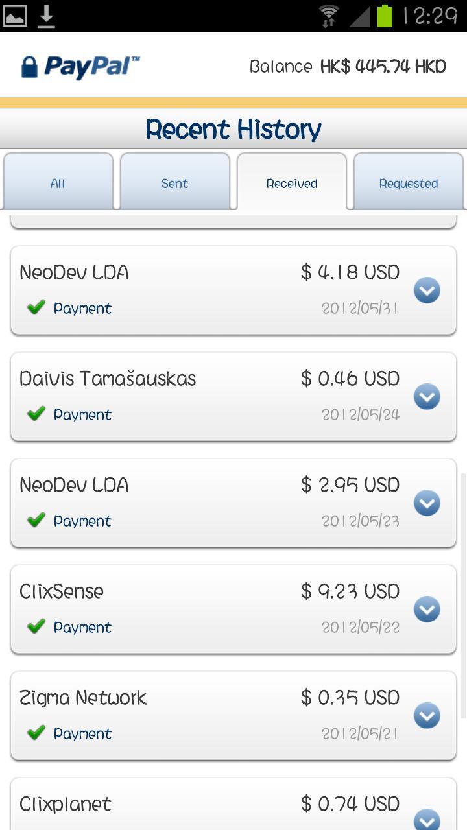The height and width of the screenshot is (830, 467).
Task: Tap the battery icon in status bar
Action: 385,16
